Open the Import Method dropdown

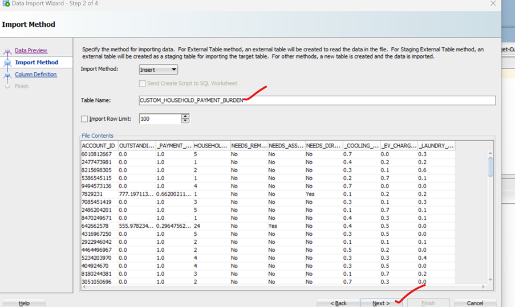[159, 69]
